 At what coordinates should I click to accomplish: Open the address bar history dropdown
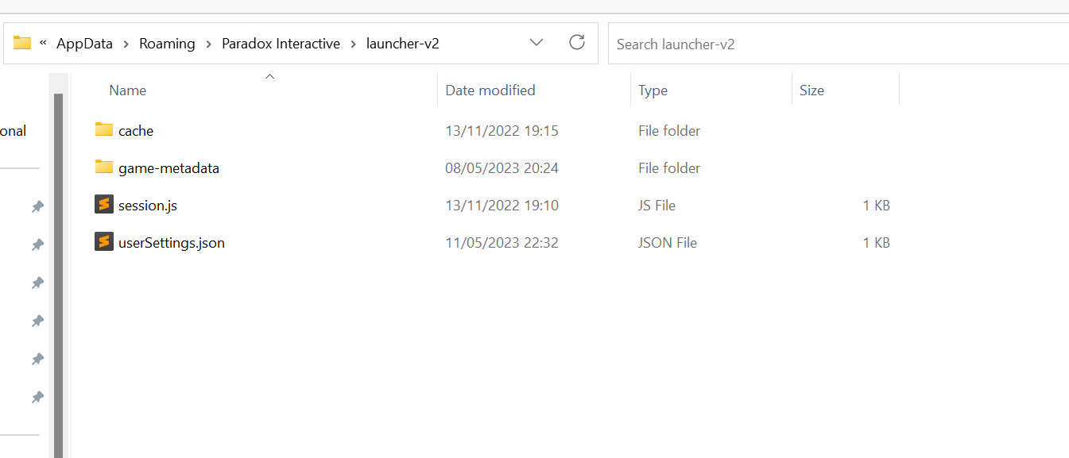(x=536, y=43)
